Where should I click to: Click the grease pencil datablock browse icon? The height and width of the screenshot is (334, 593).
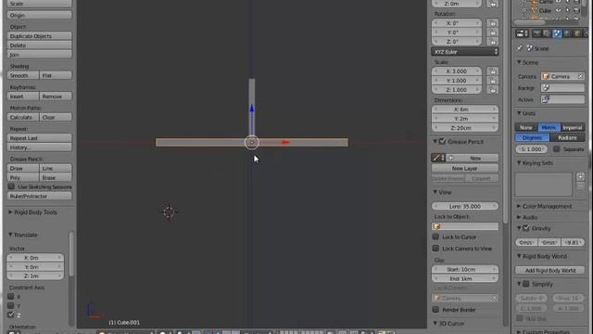(x=438, y=158)
